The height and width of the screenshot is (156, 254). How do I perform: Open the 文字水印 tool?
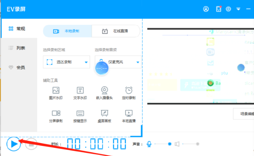coord(80,93)
